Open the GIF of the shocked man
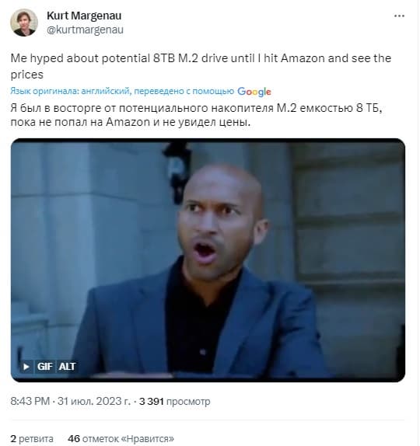The width and height of the screenshot is (420, 446). click(208, 260)
